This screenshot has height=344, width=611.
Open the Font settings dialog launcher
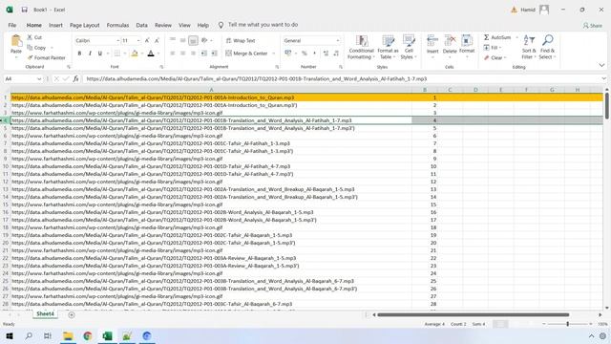coord(161,67)
